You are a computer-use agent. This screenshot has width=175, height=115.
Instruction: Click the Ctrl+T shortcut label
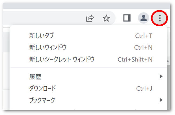pos(144,36)
